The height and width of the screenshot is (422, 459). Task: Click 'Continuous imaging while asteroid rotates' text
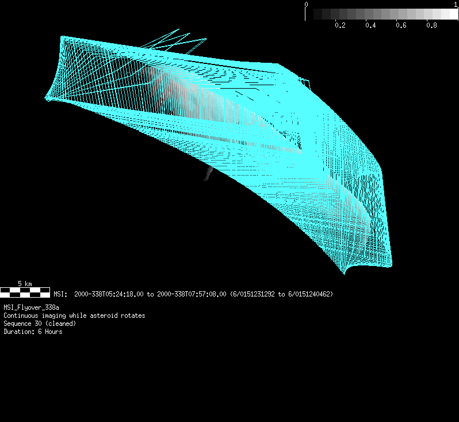74,315
